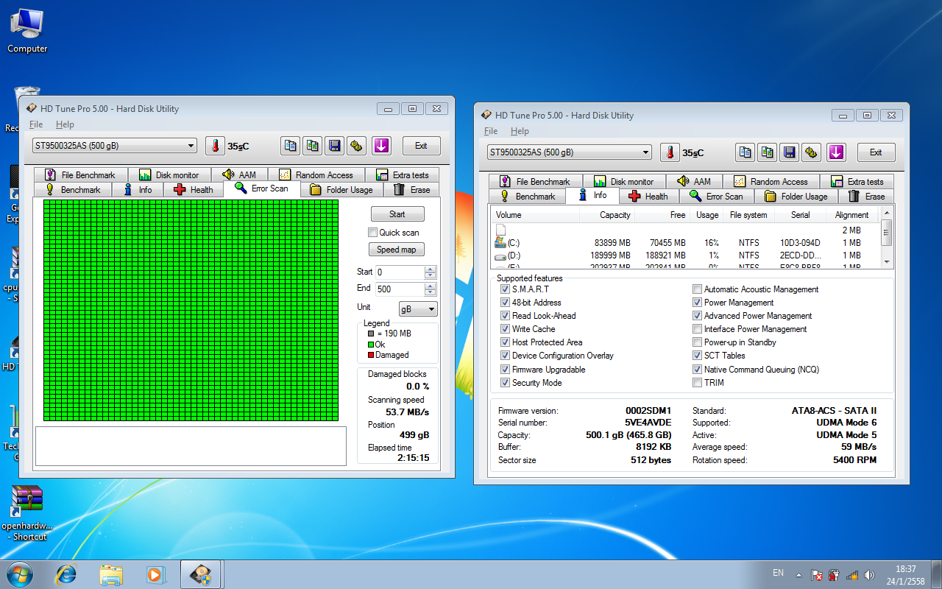Decrease the Start value with the down arrow

(431, 275)
